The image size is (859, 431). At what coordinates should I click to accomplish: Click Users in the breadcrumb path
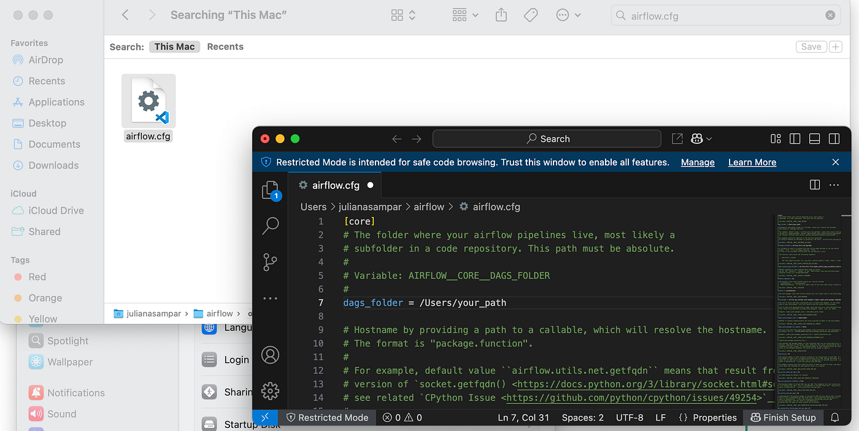pyautogui.click(x=314, y=207)
